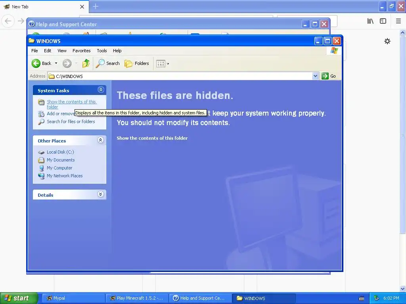Close the New Tab browser tab

click(82, 7)
